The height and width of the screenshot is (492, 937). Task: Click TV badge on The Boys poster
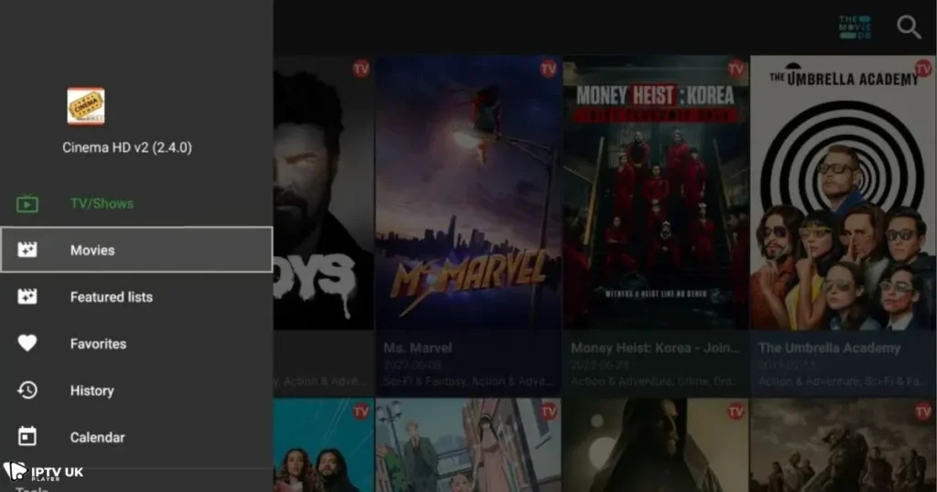[361, 69]
